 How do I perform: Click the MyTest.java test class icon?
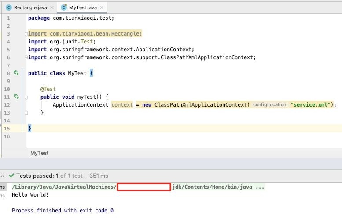pyautogui.click(x=64, y=7)
